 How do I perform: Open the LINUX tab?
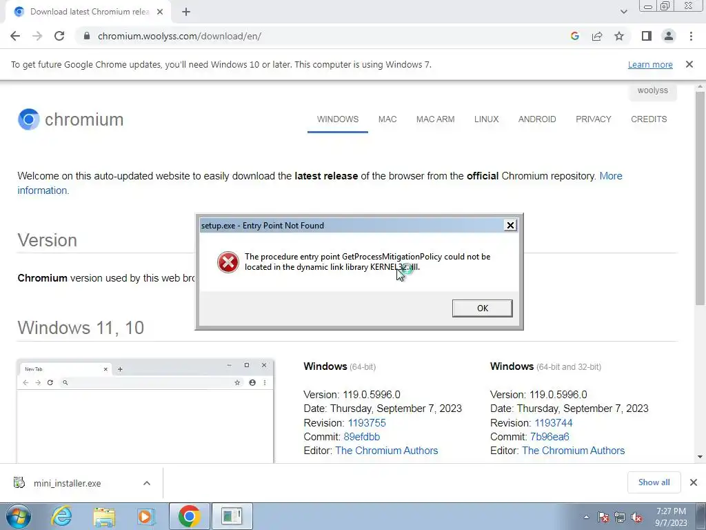486,119
